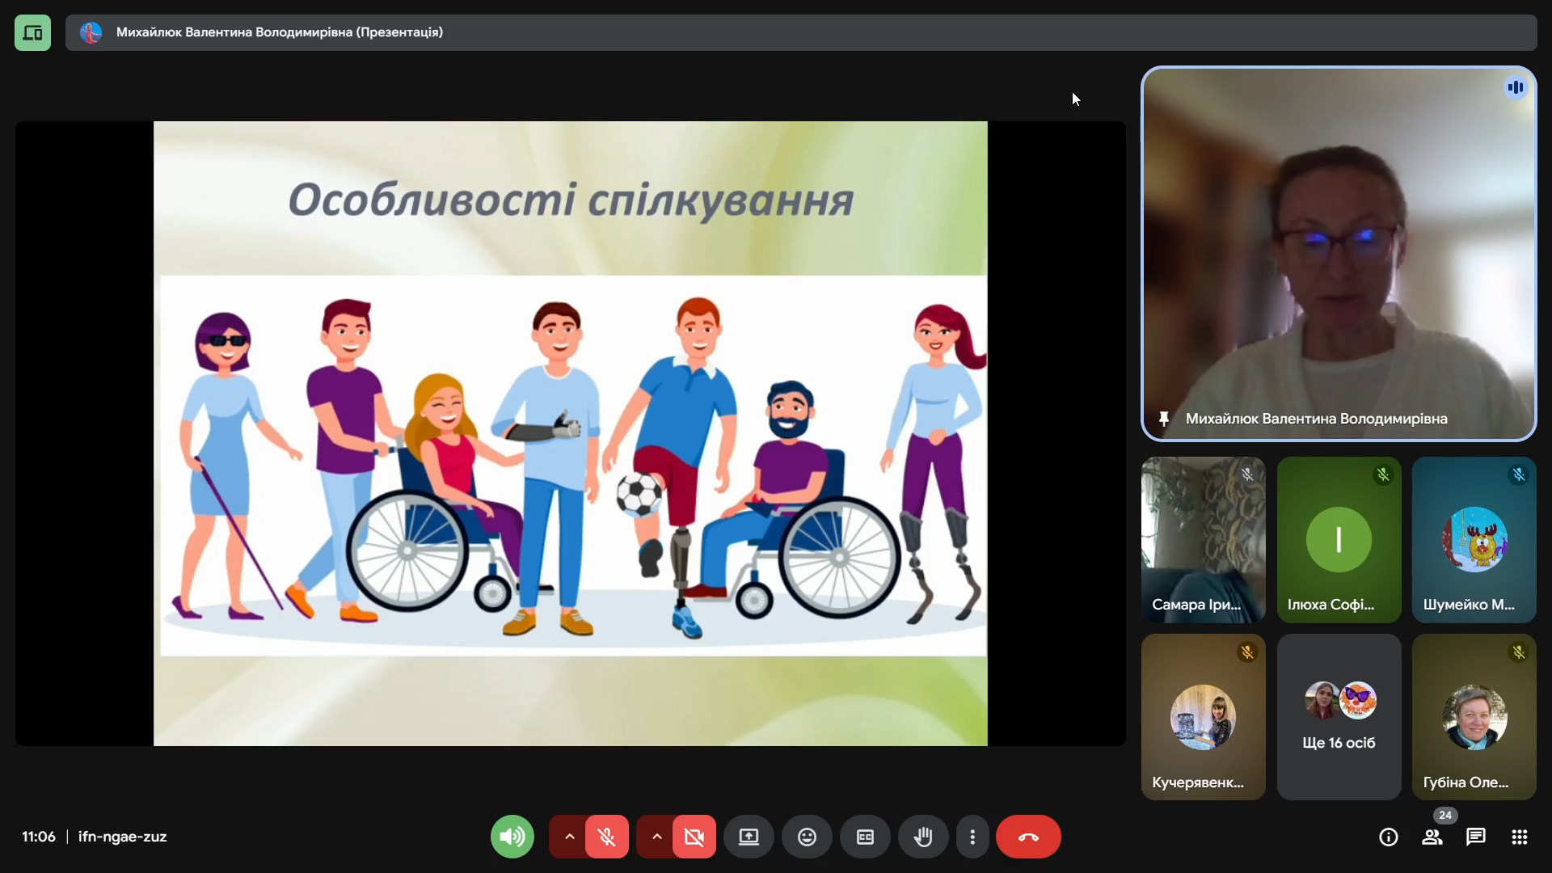Open the participants people panel
Image resolution: width=1552 pixels, height=873 pixels.
tap(1432, 837)
